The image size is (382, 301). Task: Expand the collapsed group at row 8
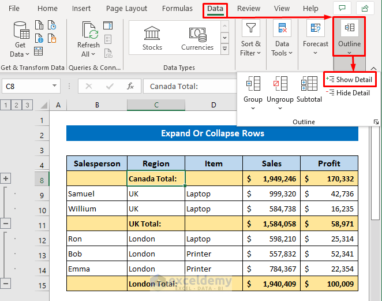[6, 179]
